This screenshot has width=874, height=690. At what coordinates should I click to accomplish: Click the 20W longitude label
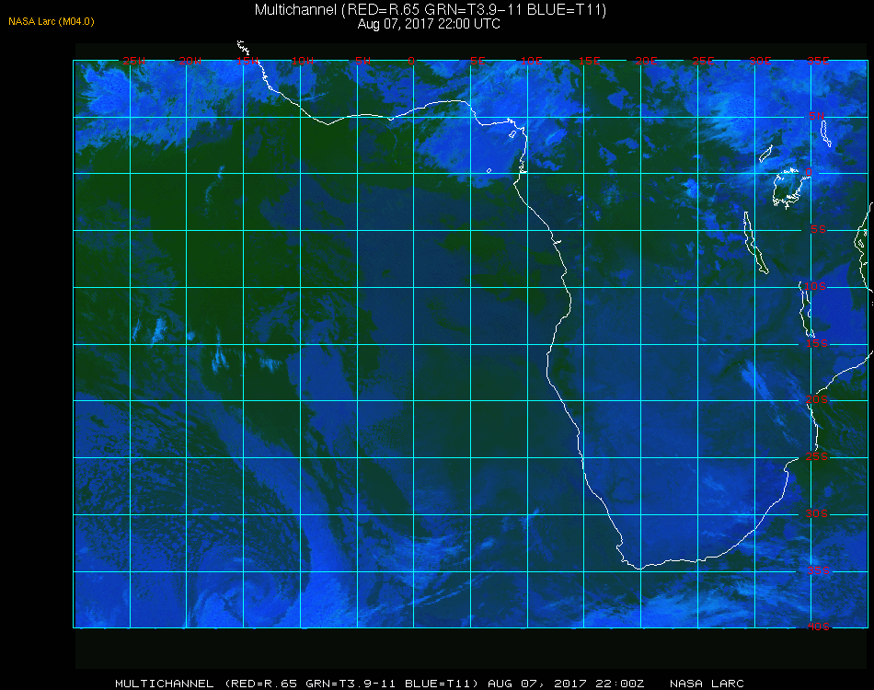pos(190,61)
